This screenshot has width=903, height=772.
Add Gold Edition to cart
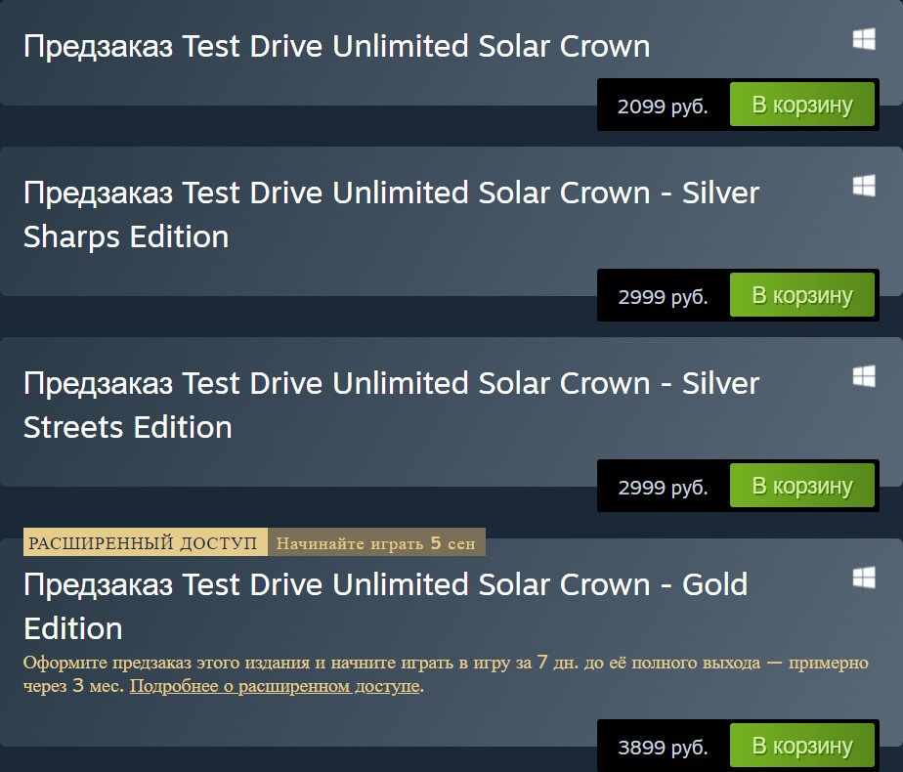click(802, 746)
